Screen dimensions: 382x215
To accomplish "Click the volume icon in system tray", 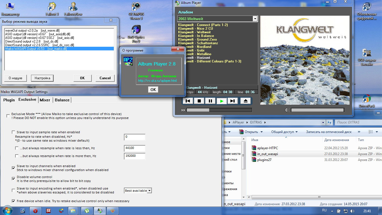I will click(352, 211).
